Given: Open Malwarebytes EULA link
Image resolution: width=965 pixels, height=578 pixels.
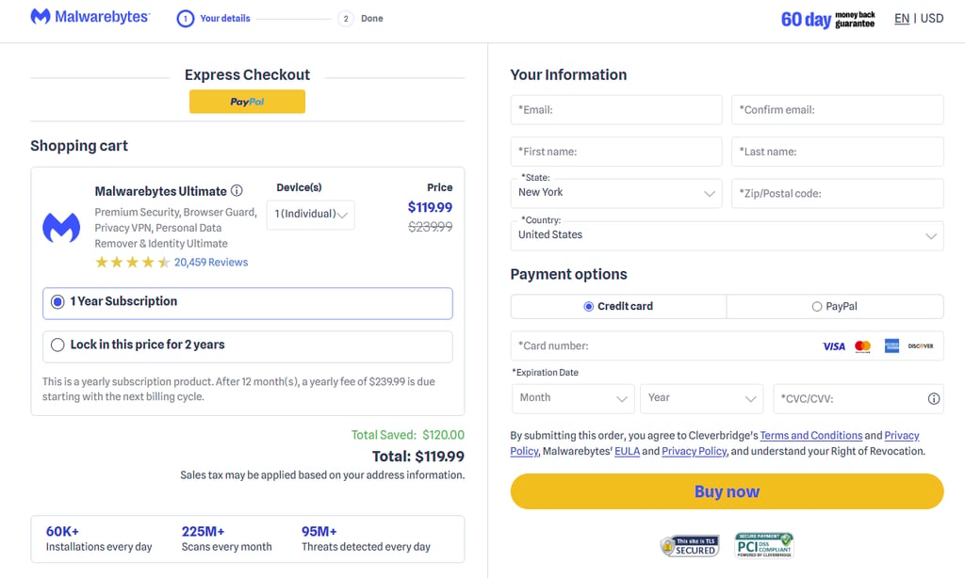Looking at the screenshot, I should pyautogui.click(x=627, y=451).
